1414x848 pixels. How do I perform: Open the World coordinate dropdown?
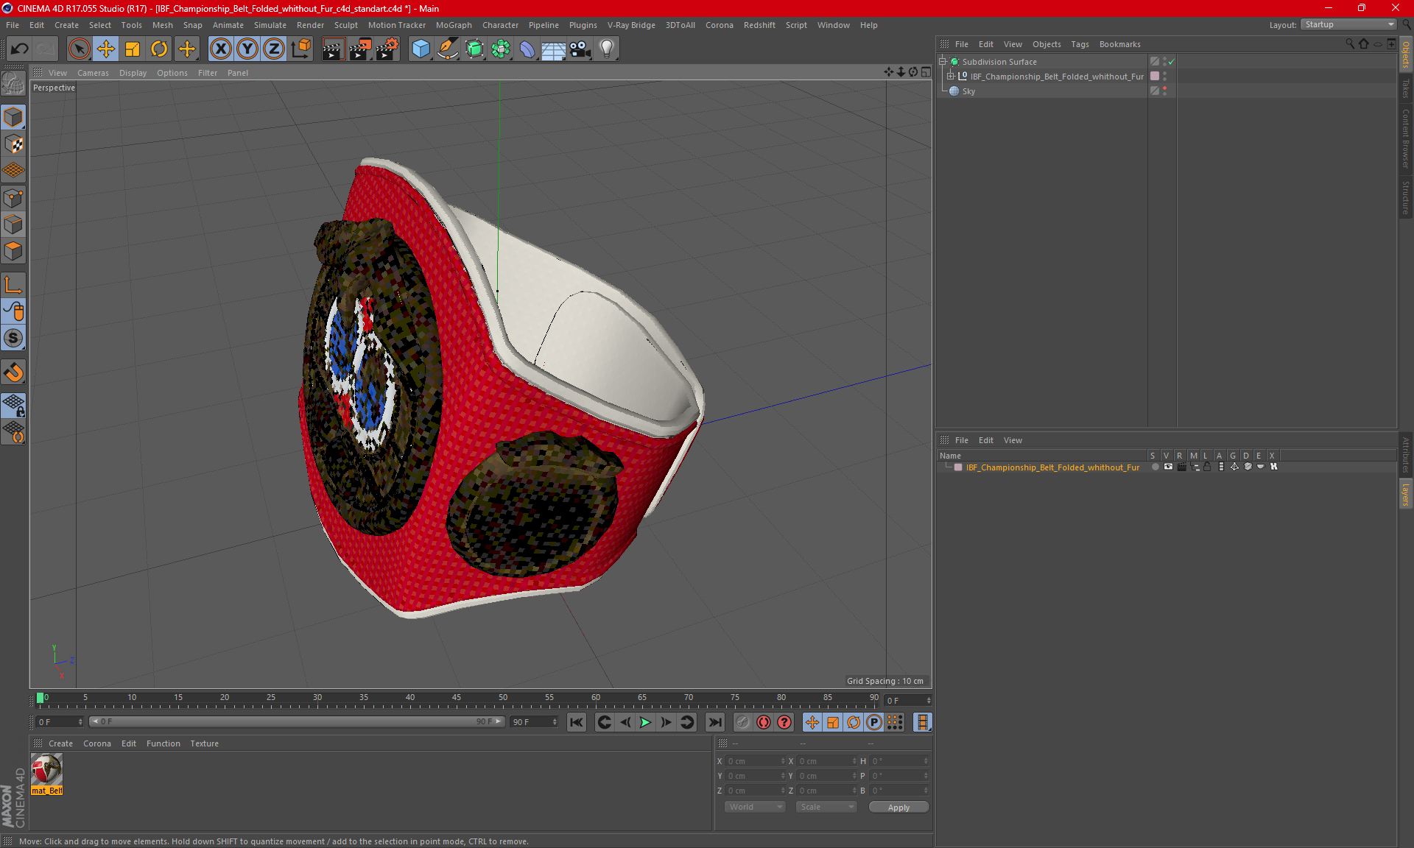click(x=755, y=807)
